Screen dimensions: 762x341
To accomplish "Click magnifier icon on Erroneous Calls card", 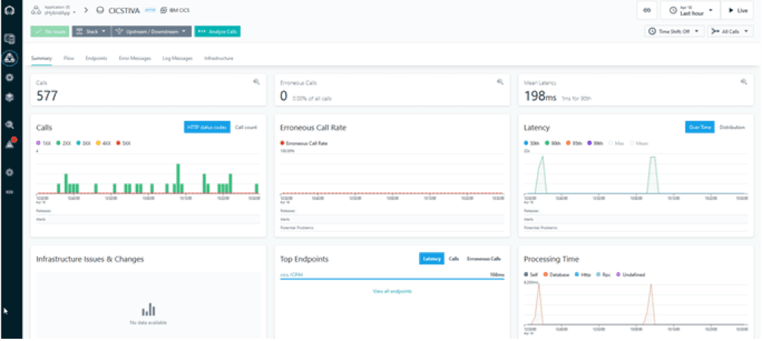I will [499, 82].
